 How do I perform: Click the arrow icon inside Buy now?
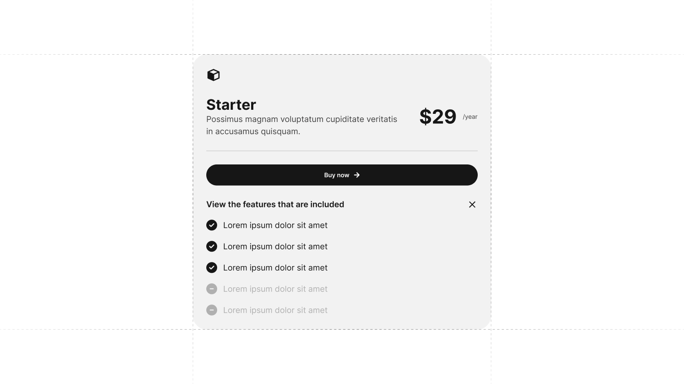click(x=357, y=175)
